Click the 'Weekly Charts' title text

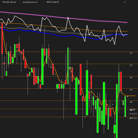[x=9, y=2]
